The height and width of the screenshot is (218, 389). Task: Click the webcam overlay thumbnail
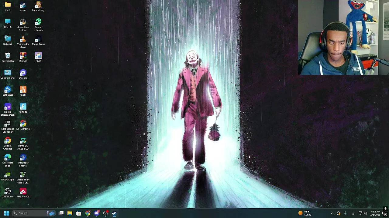343,37
